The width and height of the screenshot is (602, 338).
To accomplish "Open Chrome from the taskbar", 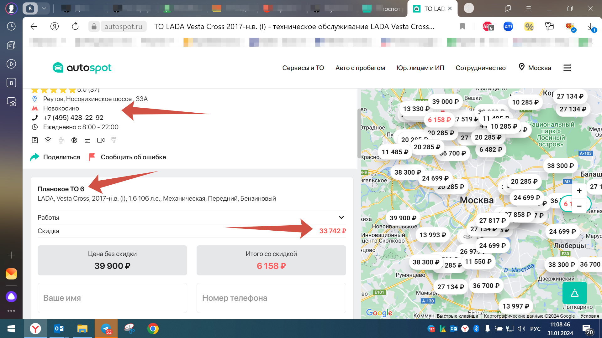I will pos(153,329).
